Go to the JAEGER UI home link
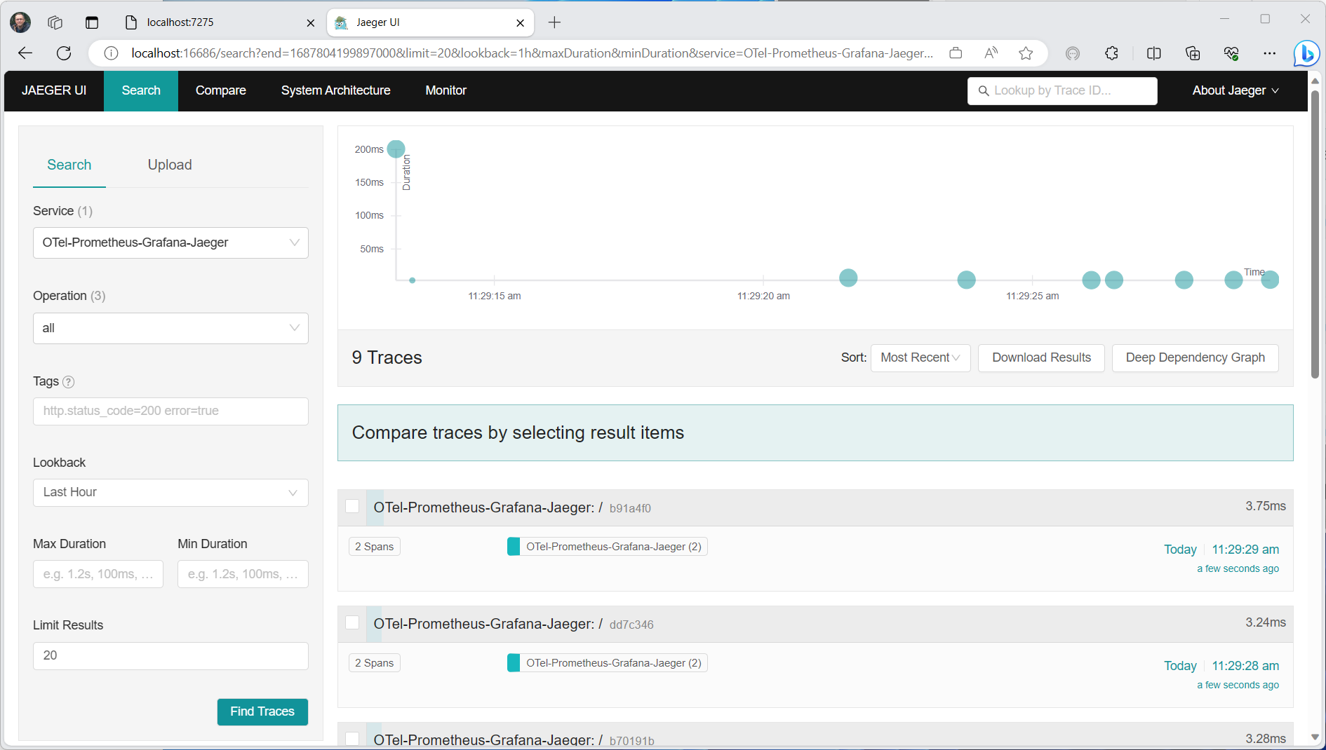Screen dimensions: 1326x750 coord(54,90)
